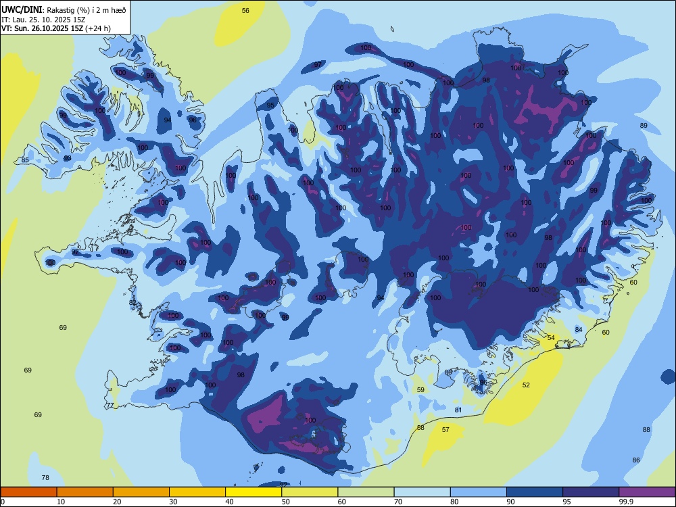Click the 50–60 pale yellow legend swatch
The height and width of the screenshot is (507, 676).
310,492
